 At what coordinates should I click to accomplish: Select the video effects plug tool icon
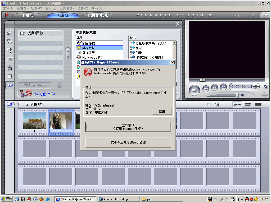[x=10, y=85]
